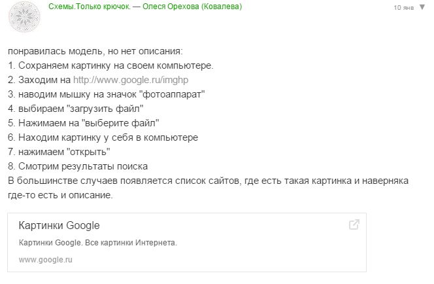Open the google.ru/imghp hyperlink in step 2
This screenshot has width=434, height=284.
coord(131,80)
